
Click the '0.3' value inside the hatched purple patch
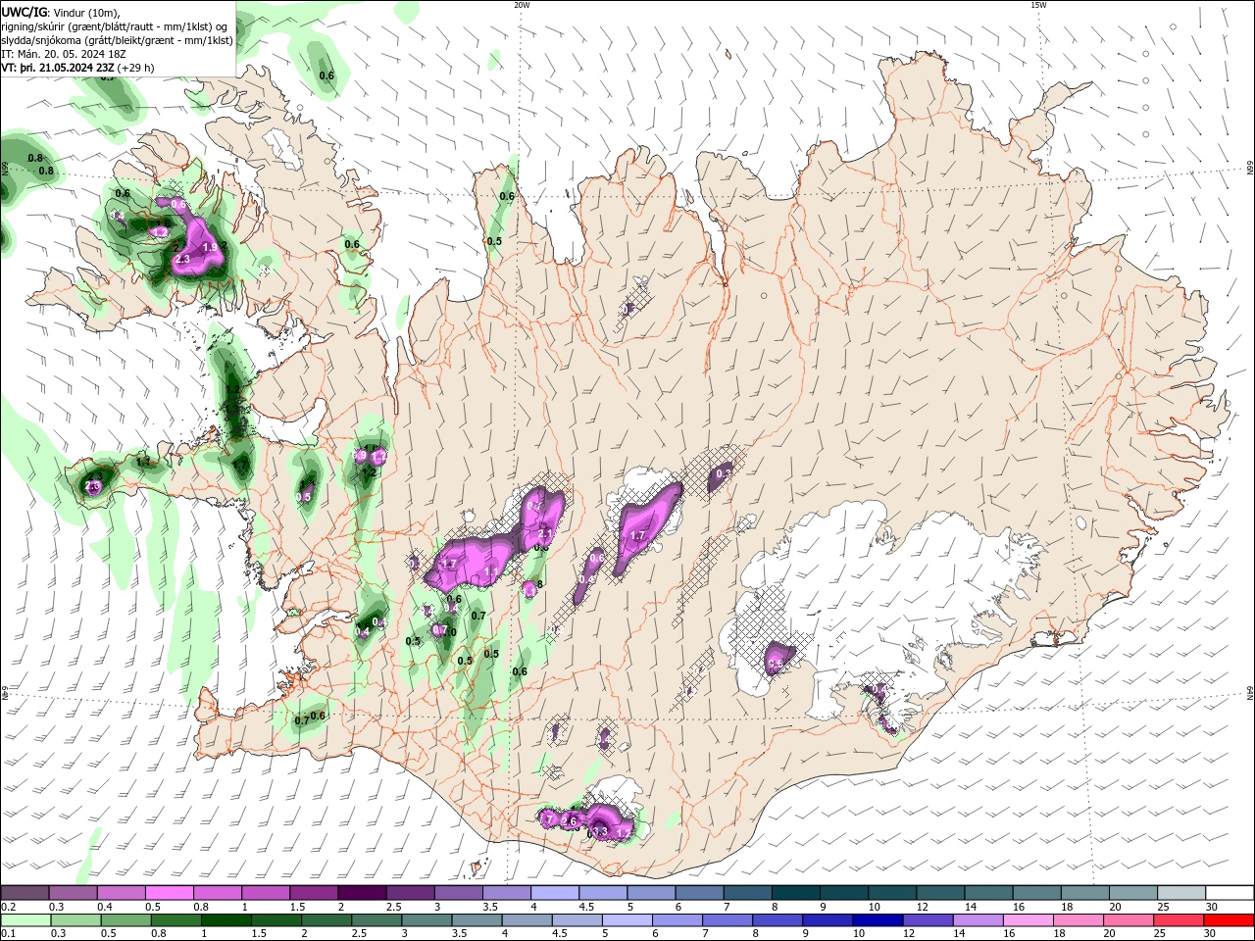point(724,474)
